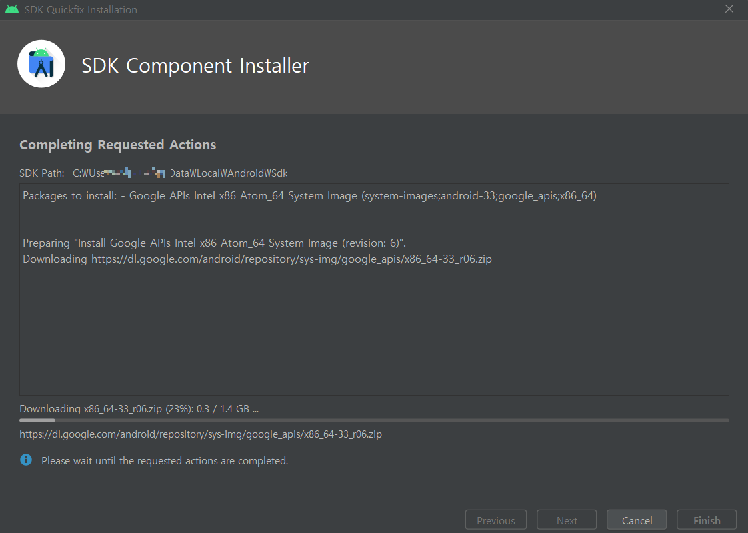Click the Completing Requested Actions heading

pos(118,145)
